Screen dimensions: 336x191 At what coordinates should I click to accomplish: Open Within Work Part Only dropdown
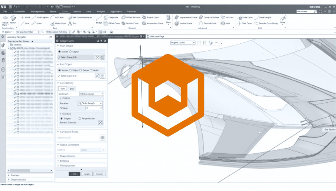[58, 32]
